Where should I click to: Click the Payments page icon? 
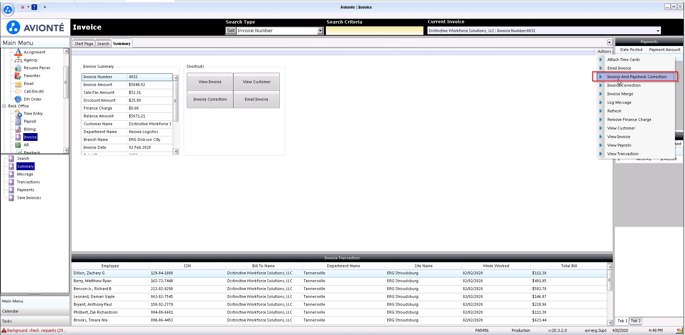[11, 190]
